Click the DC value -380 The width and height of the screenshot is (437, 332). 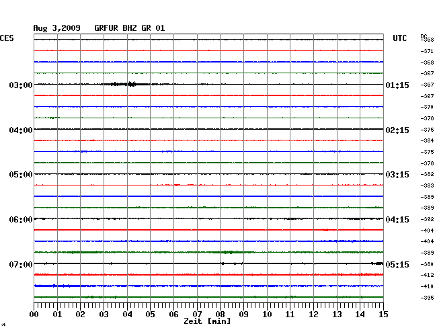click(x=427, y=264)
